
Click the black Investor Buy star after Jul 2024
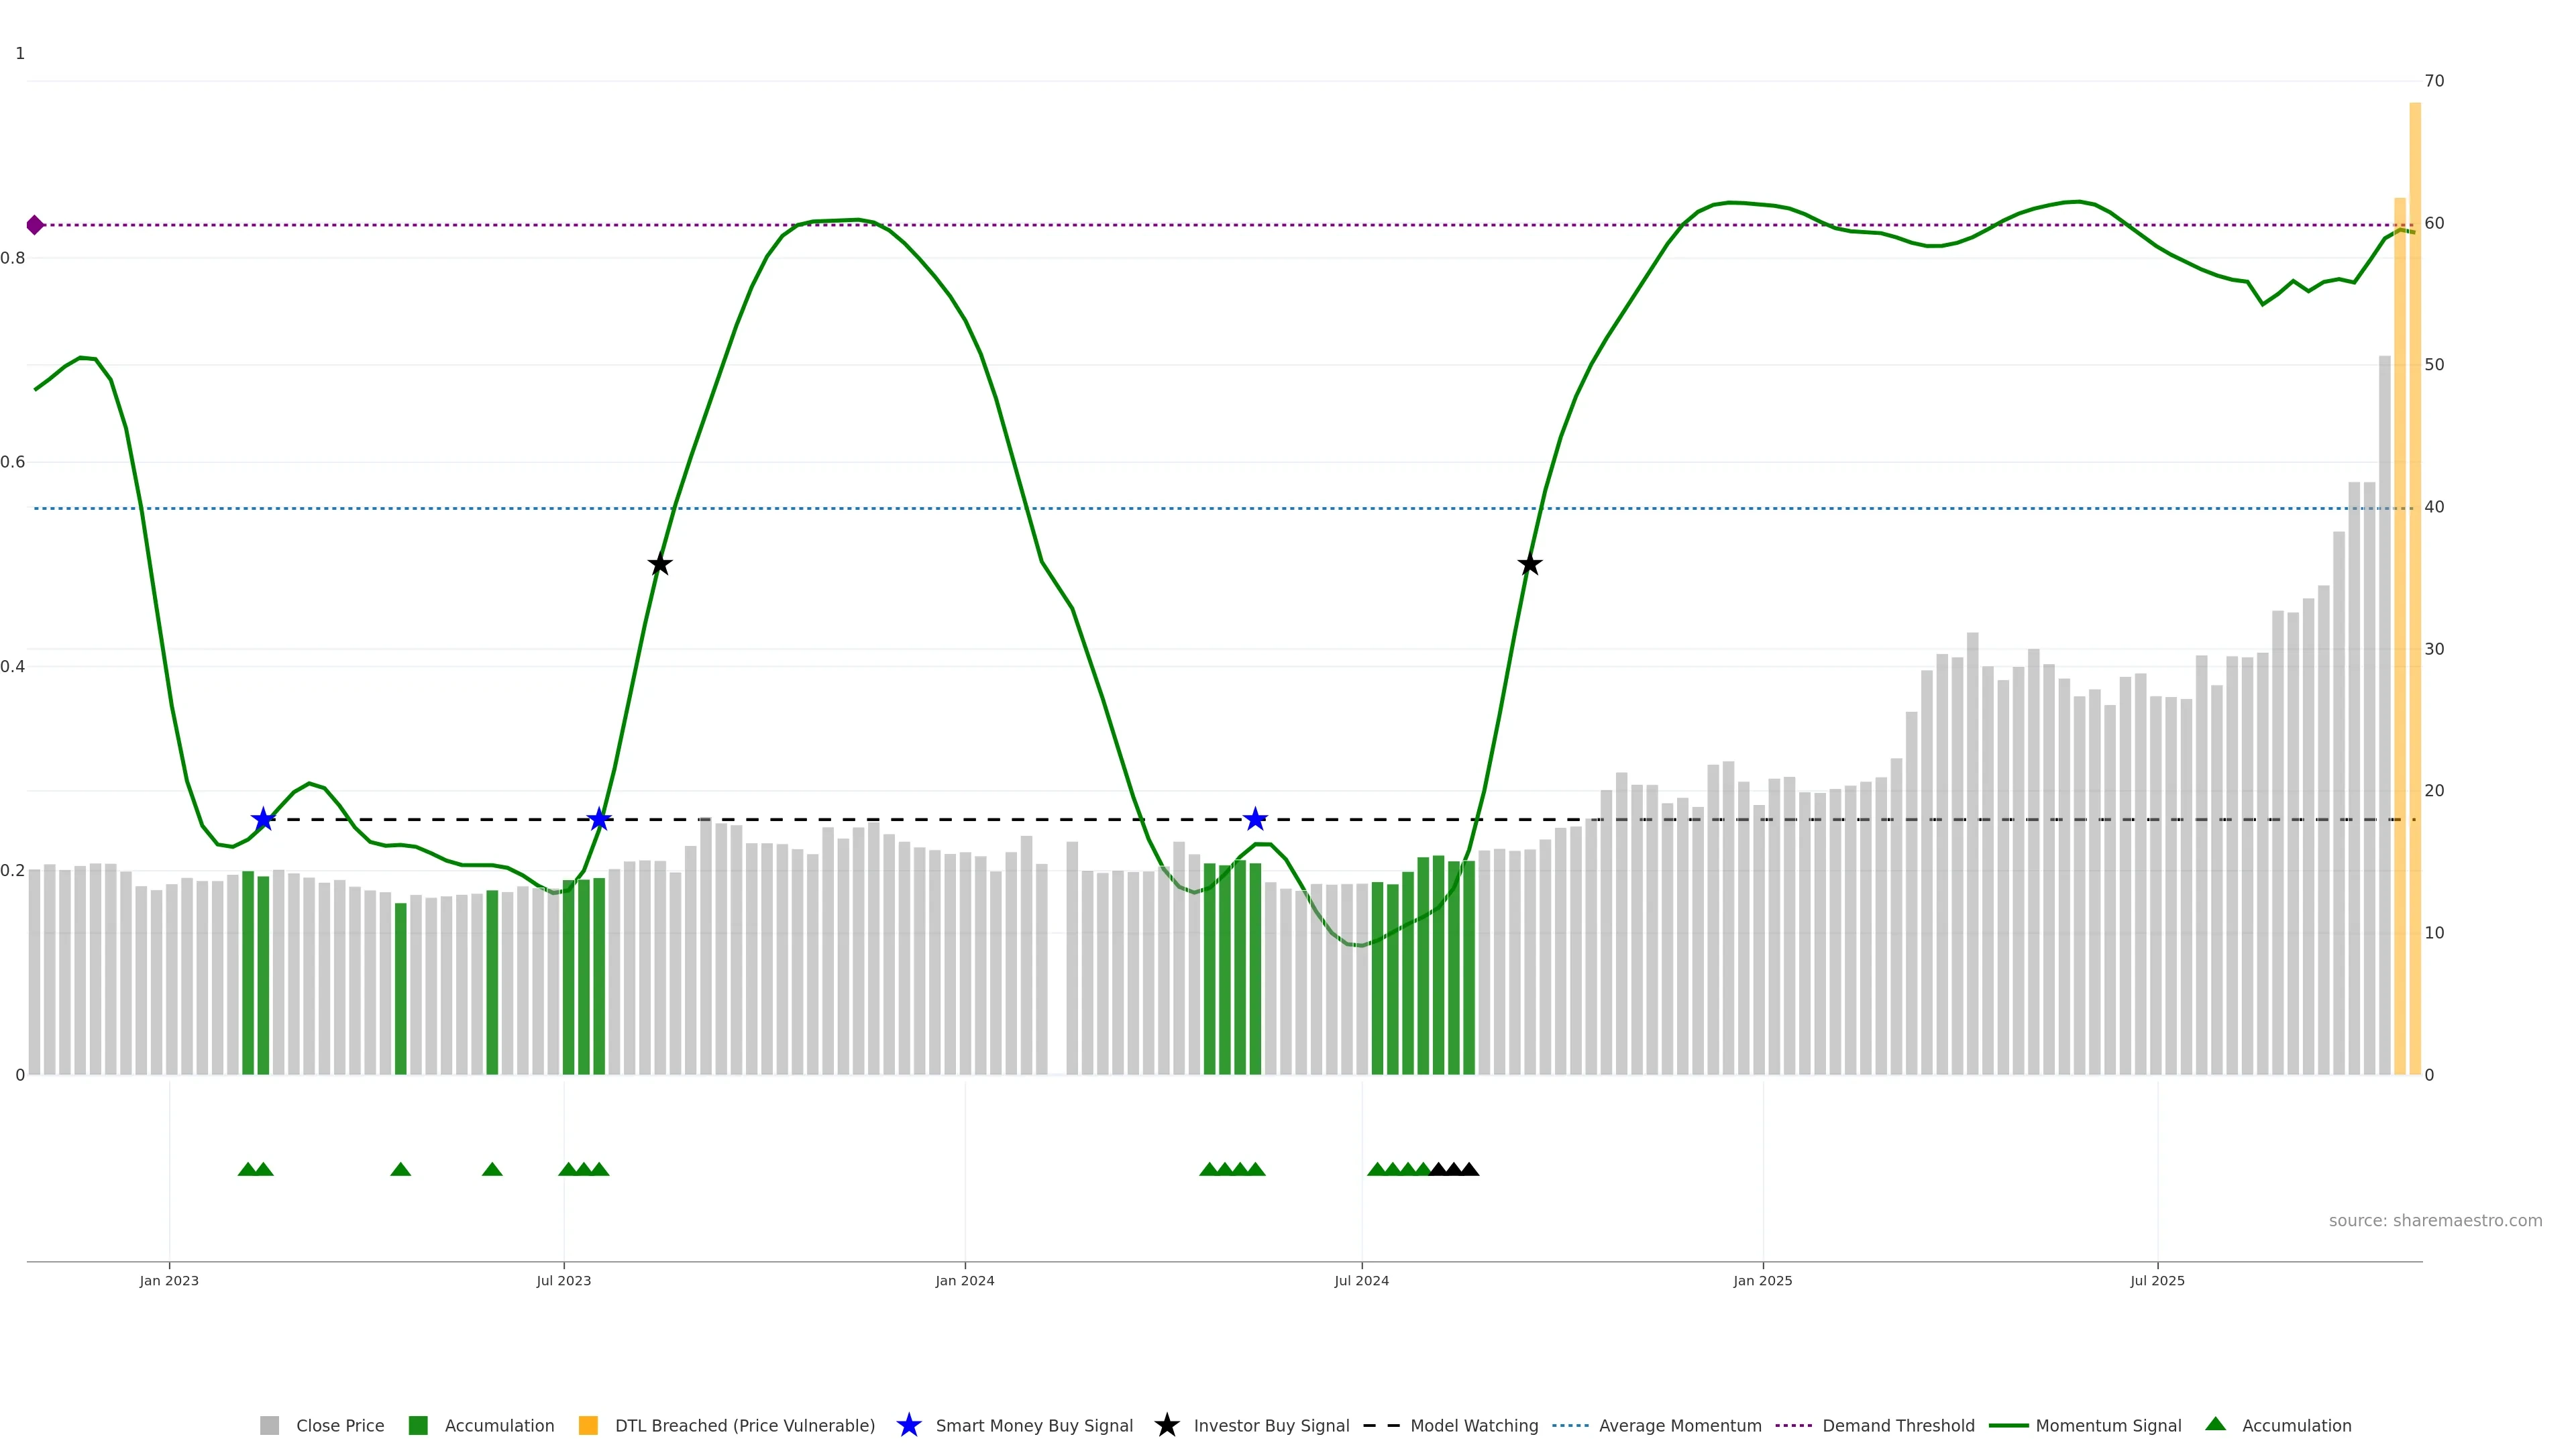click(x=1529, y=565)
